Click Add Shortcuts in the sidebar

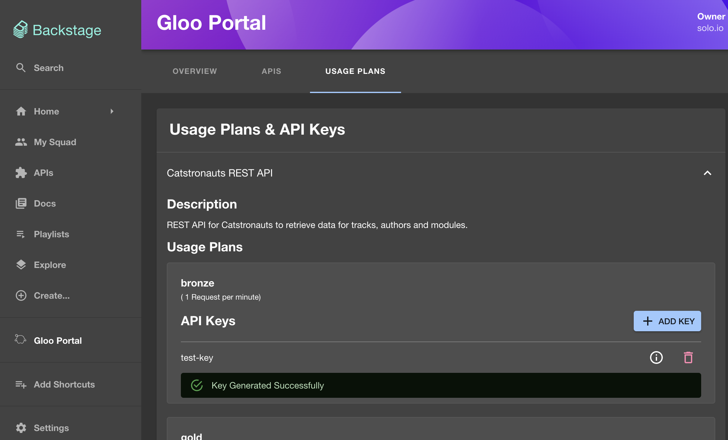pos(64,384)
